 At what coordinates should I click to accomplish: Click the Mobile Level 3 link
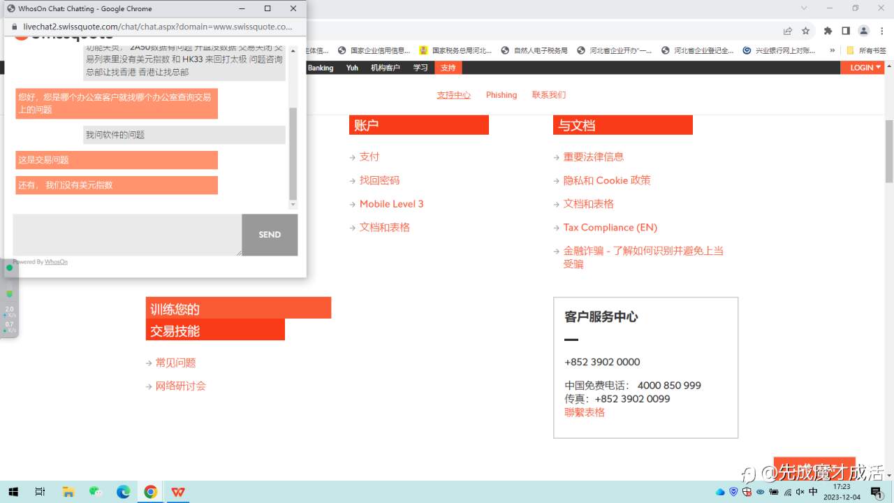point(391,204)
